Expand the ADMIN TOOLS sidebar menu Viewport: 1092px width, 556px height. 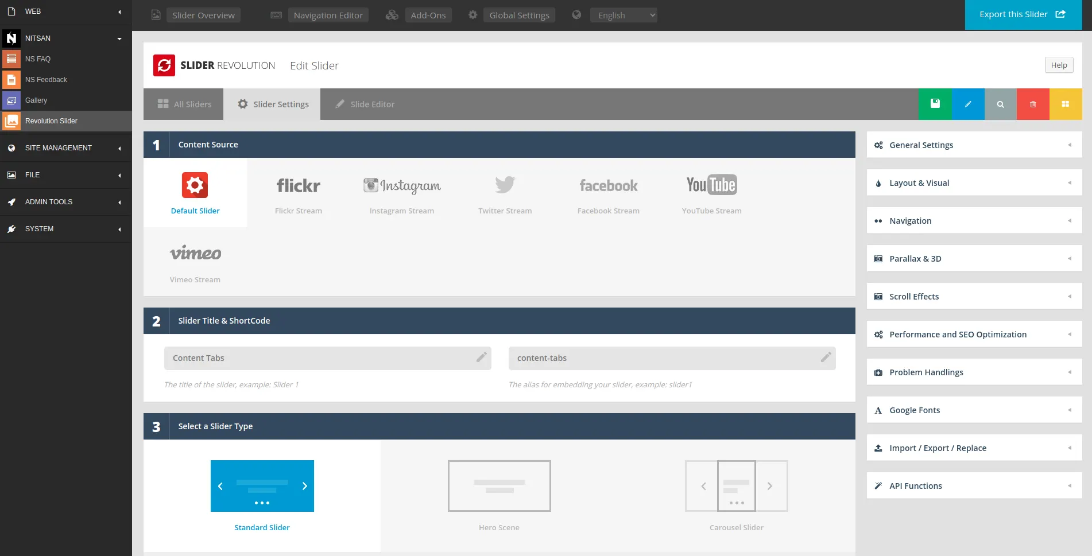(66, 202)
